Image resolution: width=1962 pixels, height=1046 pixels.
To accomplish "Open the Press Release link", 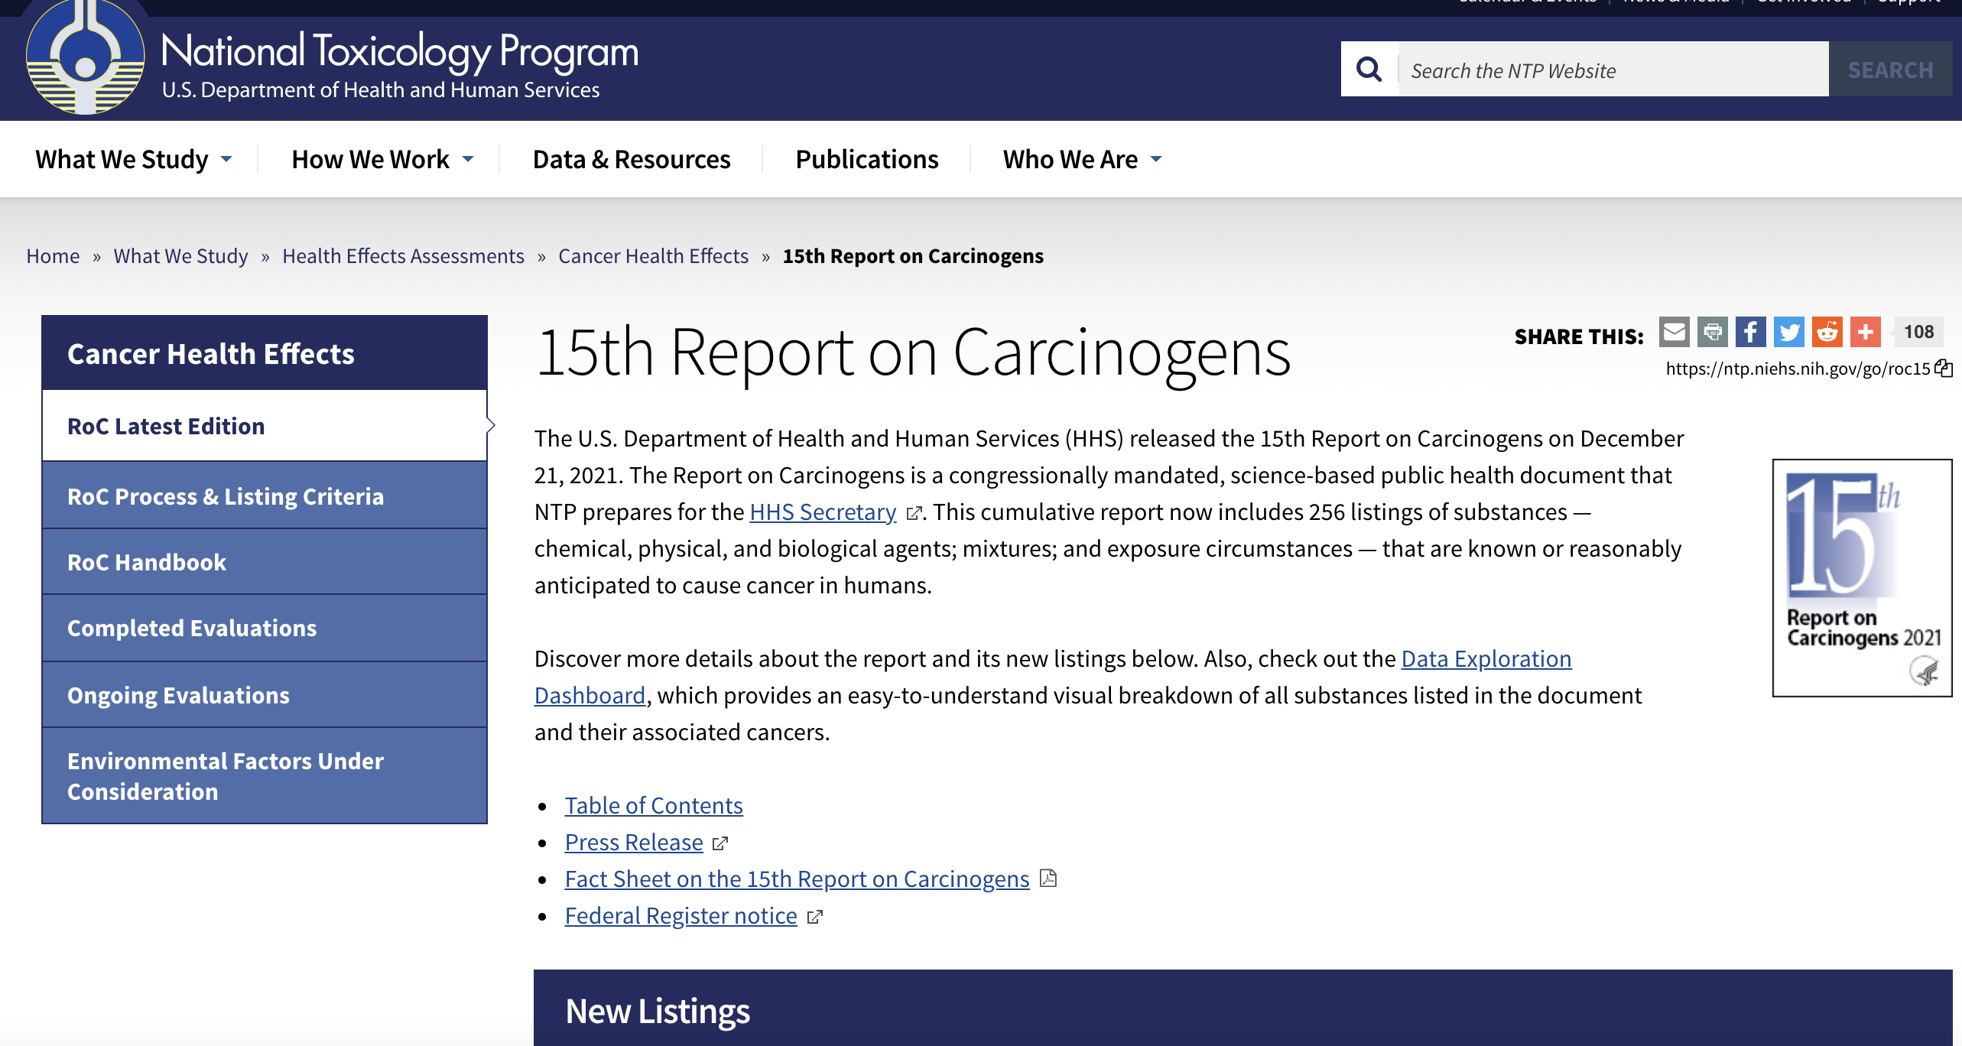I will tap(634, 842).
